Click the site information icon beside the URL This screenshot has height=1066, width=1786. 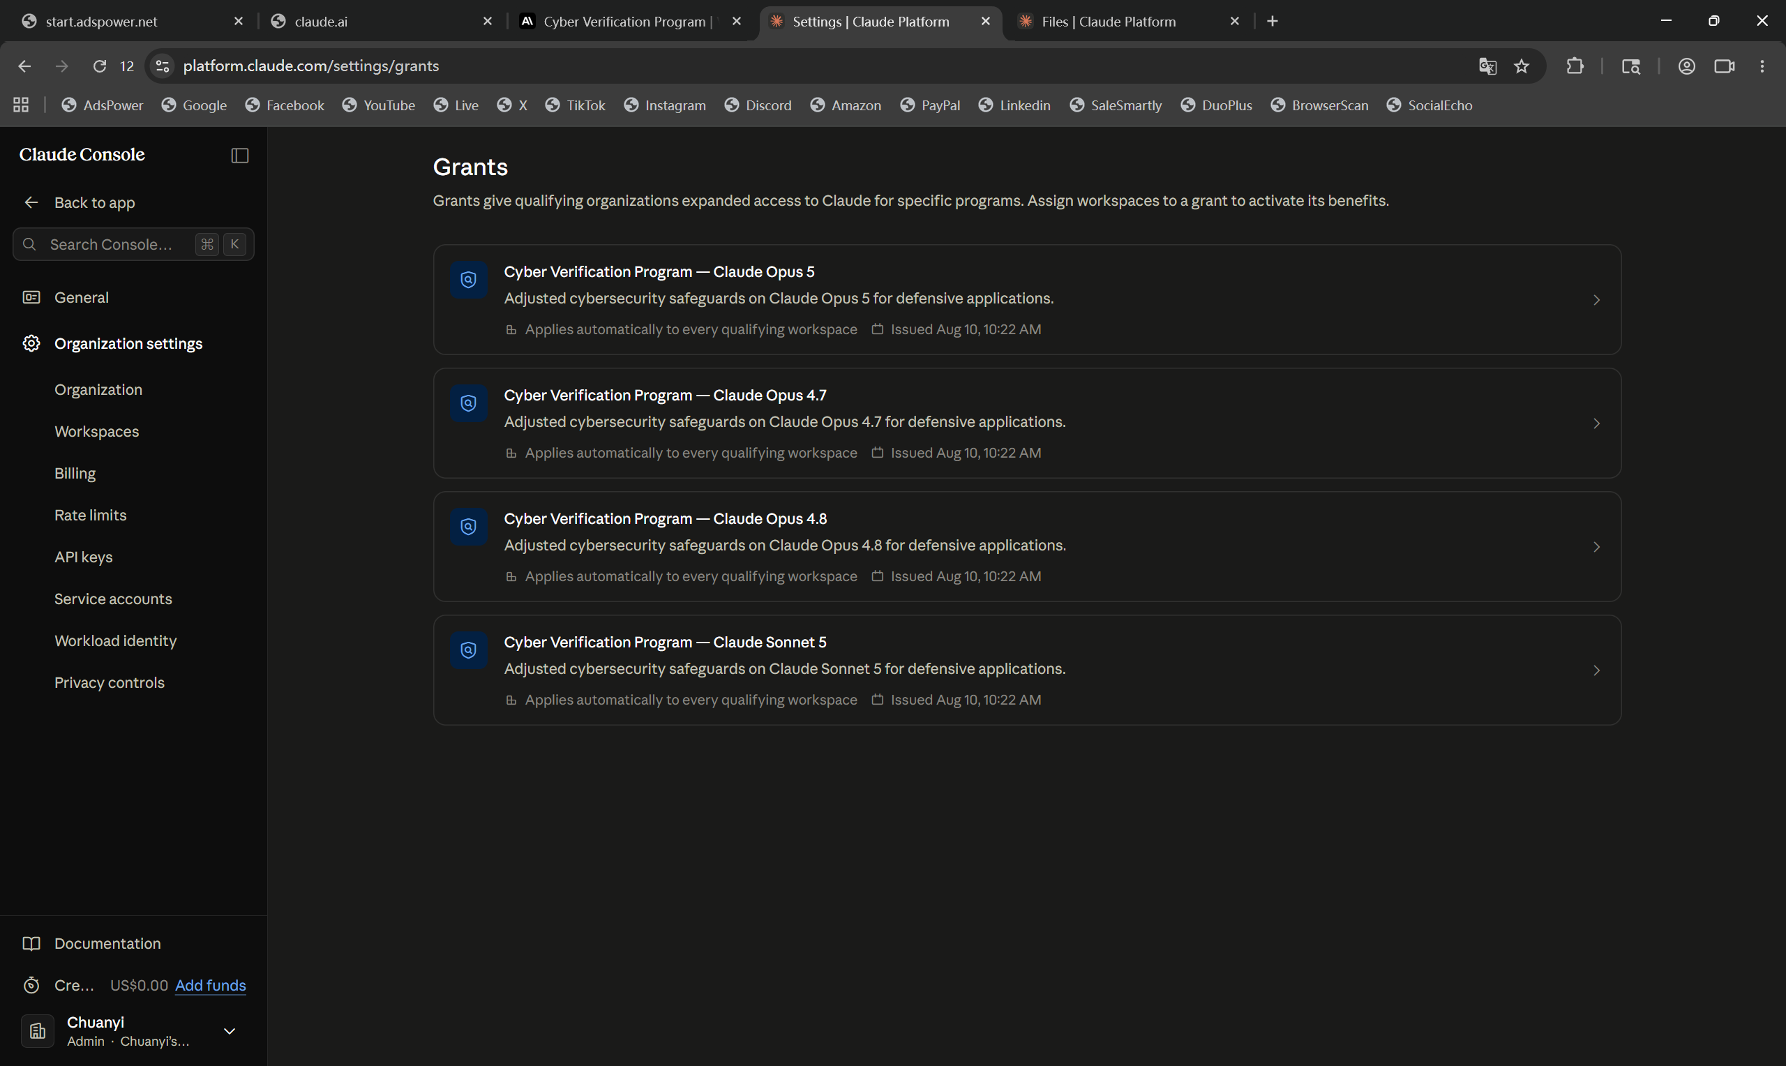(163, 66)
